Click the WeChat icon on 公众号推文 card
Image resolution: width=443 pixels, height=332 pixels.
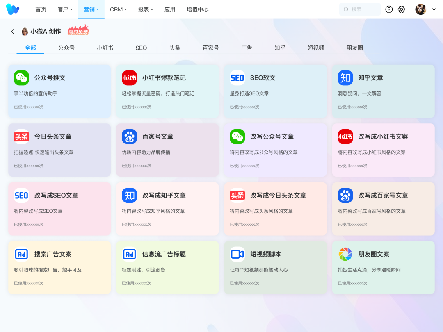coord(21,78)
